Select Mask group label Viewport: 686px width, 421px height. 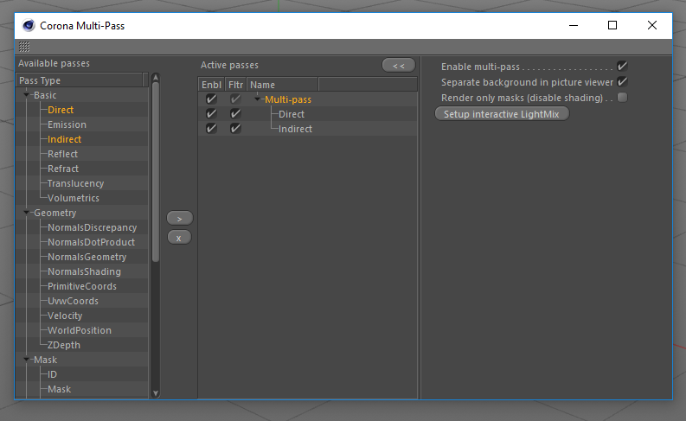[46, 360]
